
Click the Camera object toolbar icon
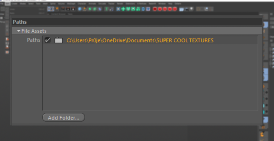point(186,9)
